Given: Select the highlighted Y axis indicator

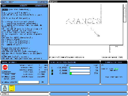Looking at the screenshot, I should pos(52,71).
